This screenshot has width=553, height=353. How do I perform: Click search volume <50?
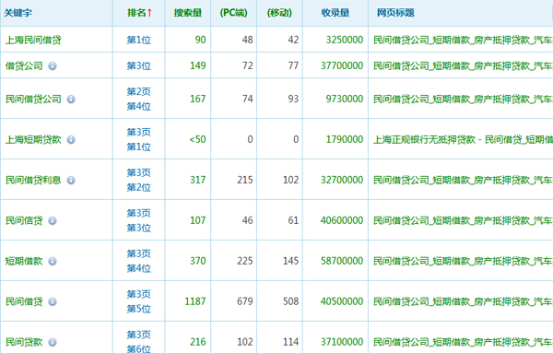[197, 140]
